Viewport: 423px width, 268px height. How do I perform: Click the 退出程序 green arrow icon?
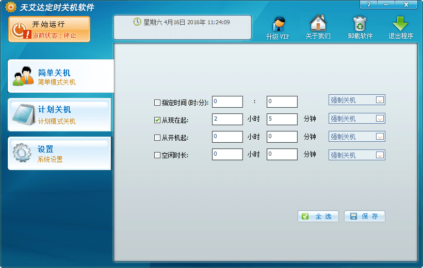click(x=400, y=24)
